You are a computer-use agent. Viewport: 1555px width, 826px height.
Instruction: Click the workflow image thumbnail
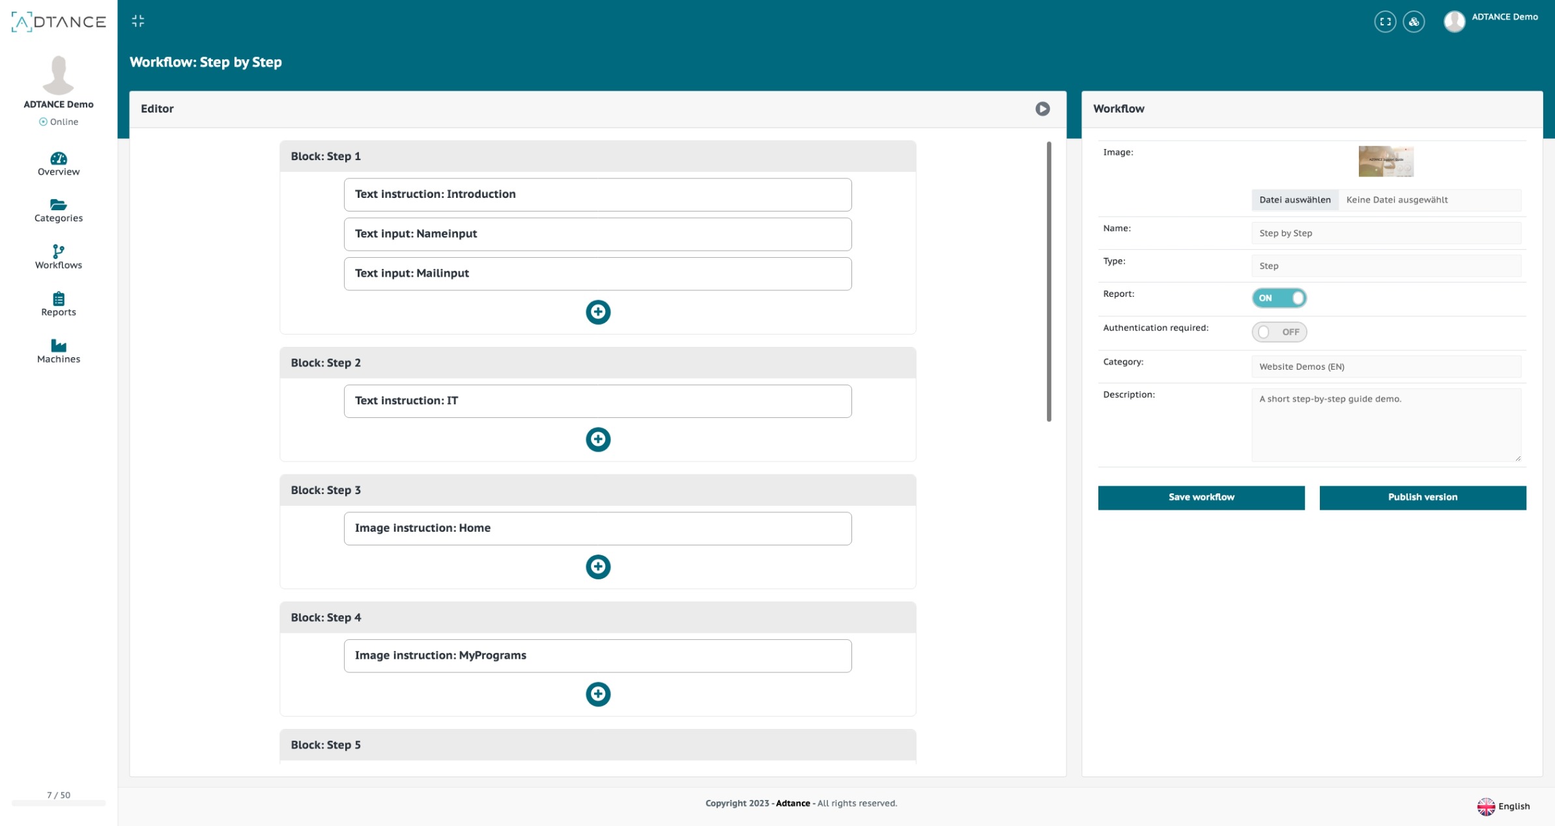[x=1386, y=161]
